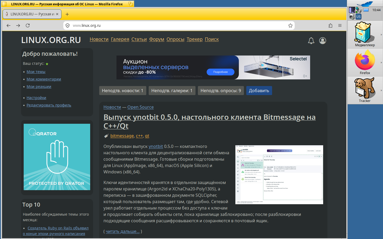Toggle US keyboard layout indicator

click(x=359, y=16)
